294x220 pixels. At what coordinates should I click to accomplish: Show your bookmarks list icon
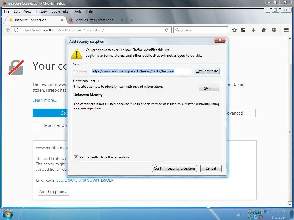(243, 30)
